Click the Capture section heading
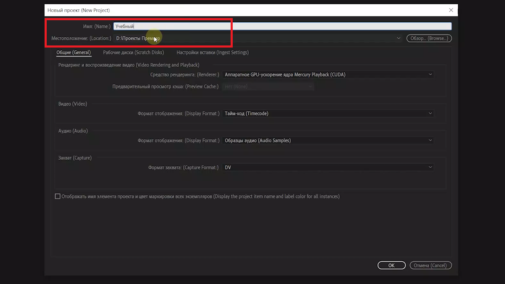The image size is (505, 284). click(75, 158)
